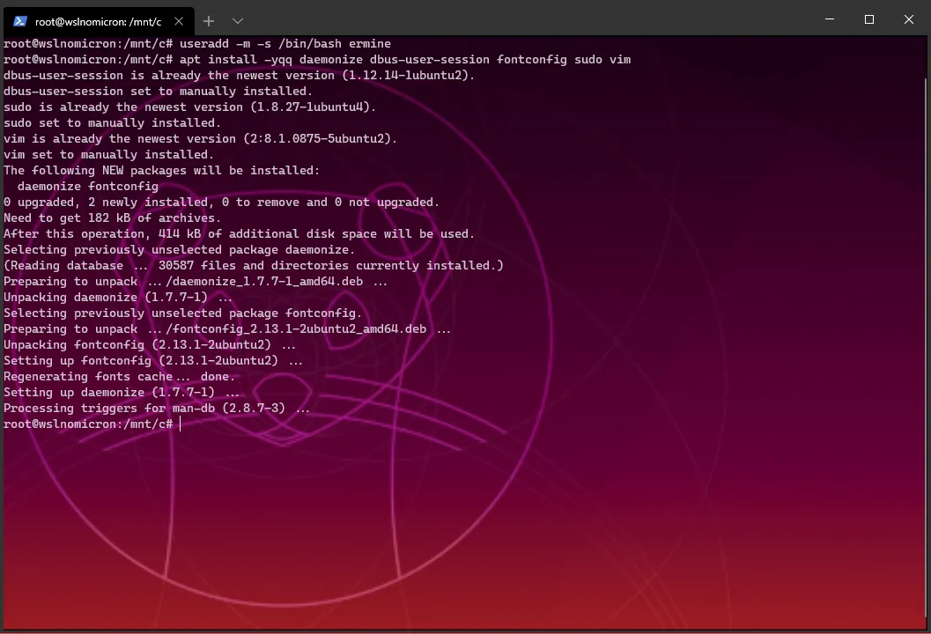Click the '0 upgraded, 2 newly installed' summary line
The height and width of the screenshot is (634, 931).
pyautogui.click(x=221, y=202)
